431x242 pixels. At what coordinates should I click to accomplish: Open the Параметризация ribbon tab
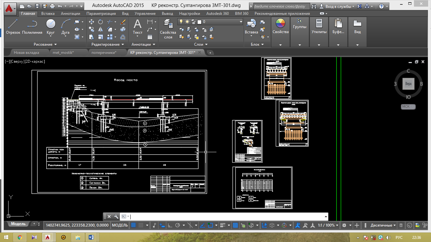101,14
